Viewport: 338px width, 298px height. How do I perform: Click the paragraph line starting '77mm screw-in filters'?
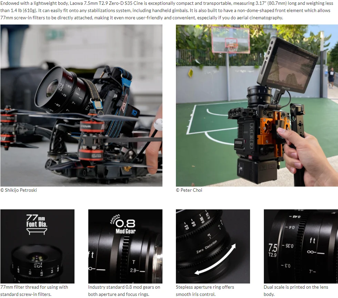click(142, 18)
